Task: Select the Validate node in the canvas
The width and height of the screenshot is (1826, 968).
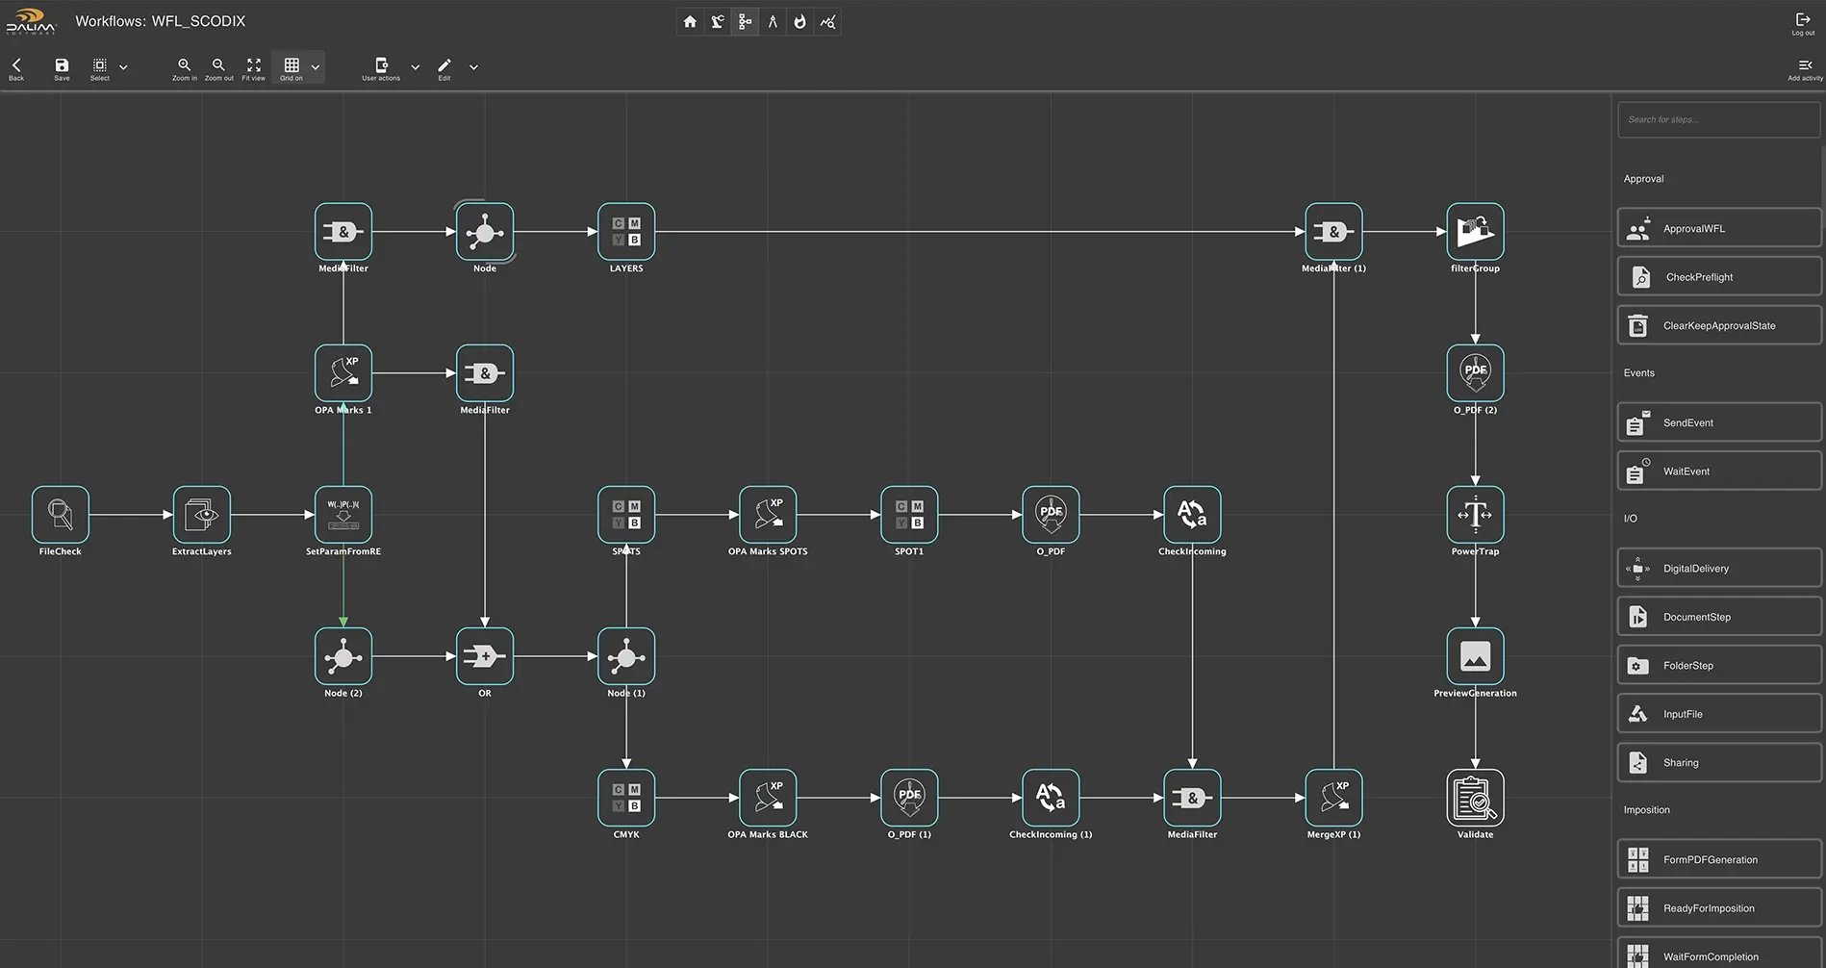Action: 1475,798
